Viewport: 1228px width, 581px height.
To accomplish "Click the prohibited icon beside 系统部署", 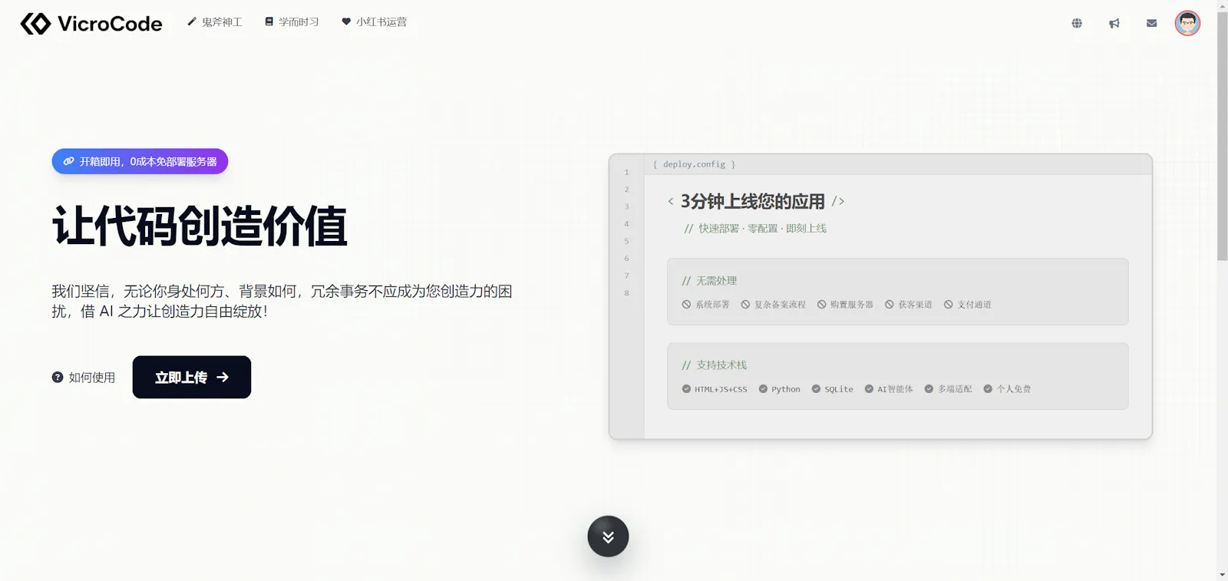I will point(686,305).
